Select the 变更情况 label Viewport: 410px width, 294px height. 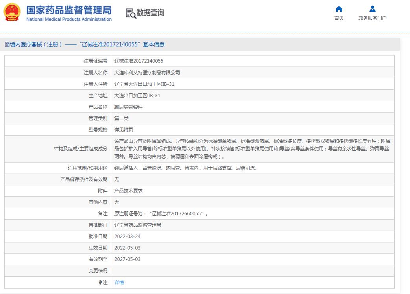(98, 271)
